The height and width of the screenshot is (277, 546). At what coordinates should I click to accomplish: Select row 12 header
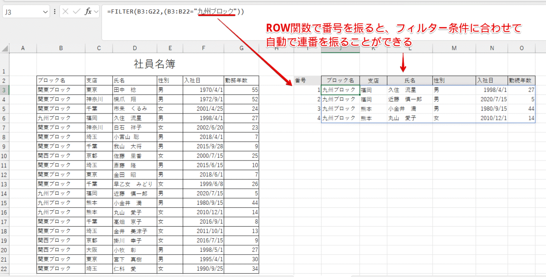(x=4, y=174)
